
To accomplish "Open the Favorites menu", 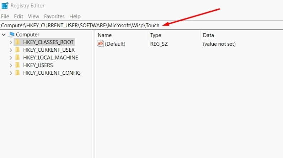I will 54,16.
